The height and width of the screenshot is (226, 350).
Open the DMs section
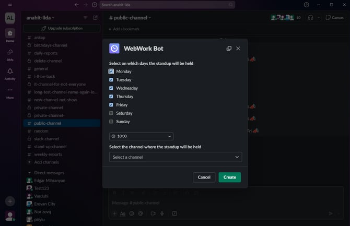click(x=10, y=54)
